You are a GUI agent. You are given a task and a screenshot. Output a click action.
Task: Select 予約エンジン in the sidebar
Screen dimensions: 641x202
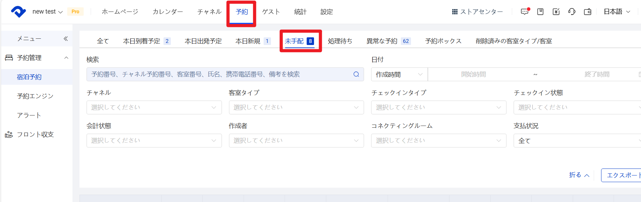point(35,96)
